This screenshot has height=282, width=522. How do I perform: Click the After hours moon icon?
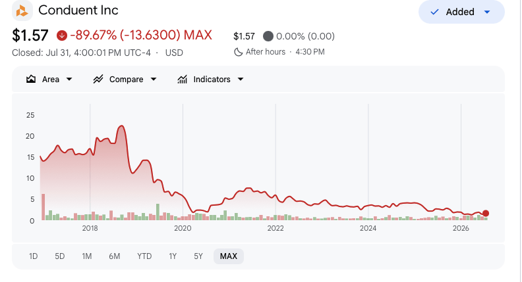(238, 52)
